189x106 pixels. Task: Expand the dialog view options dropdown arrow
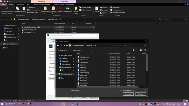(x=136, y=50)
